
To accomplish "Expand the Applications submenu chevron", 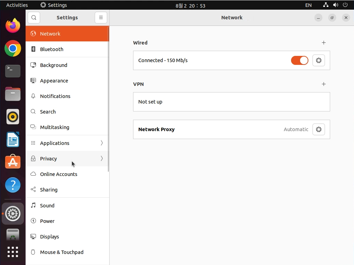I will point(102,143).
